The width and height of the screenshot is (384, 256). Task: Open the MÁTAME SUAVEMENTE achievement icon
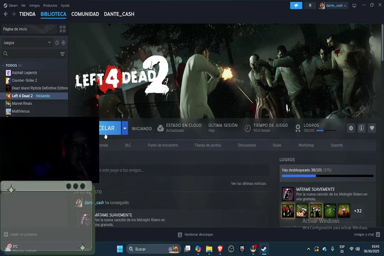[288, 194]
